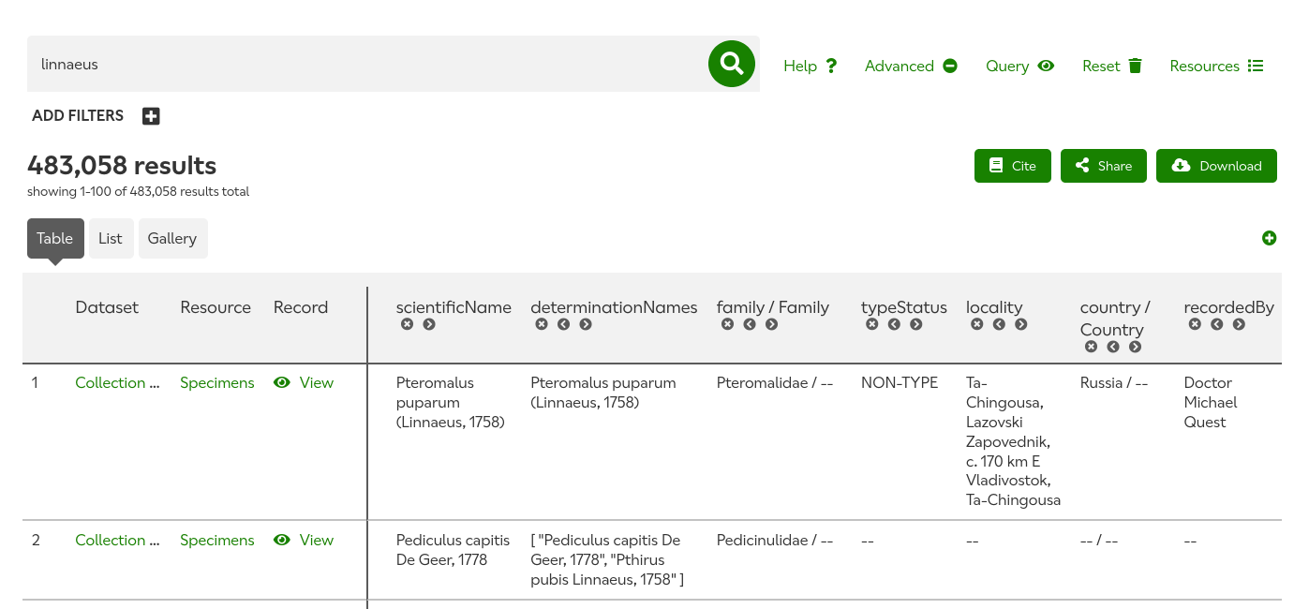Show the Query view
This screenshot has width=1294, height=609.
[1019, 66]
